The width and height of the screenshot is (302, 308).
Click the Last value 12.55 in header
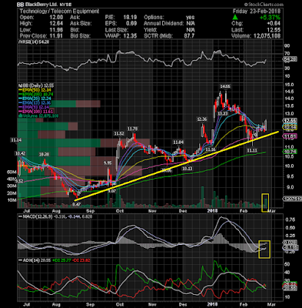(274, 30)
